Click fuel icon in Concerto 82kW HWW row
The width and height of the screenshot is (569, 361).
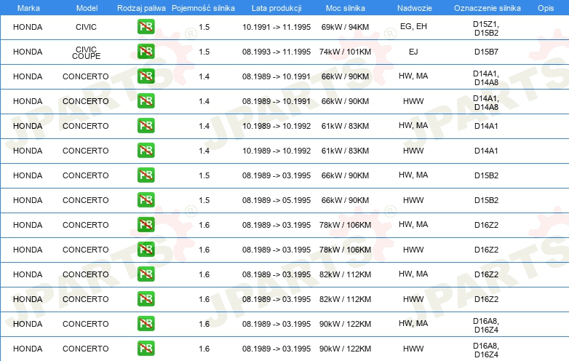pyautogui.click(x=146, y=299)
